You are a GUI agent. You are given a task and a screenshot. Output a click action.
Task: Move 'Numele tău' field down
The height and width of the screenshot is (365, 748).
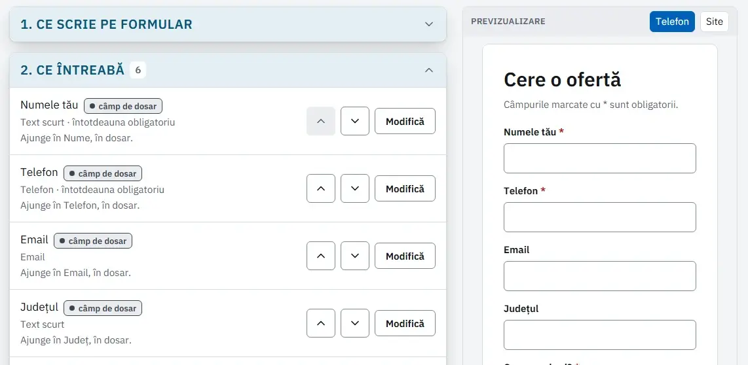coord(355,121)
